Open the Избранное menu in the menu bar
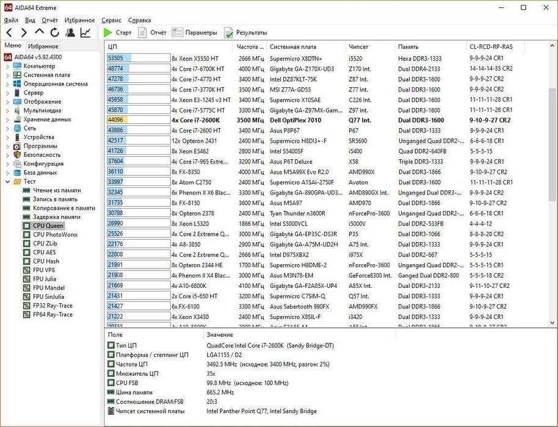 click(79, 20)
